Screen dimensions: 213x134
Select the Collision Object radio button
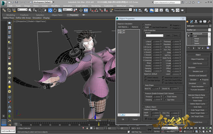pyautogui.click(x=143, y=107)
